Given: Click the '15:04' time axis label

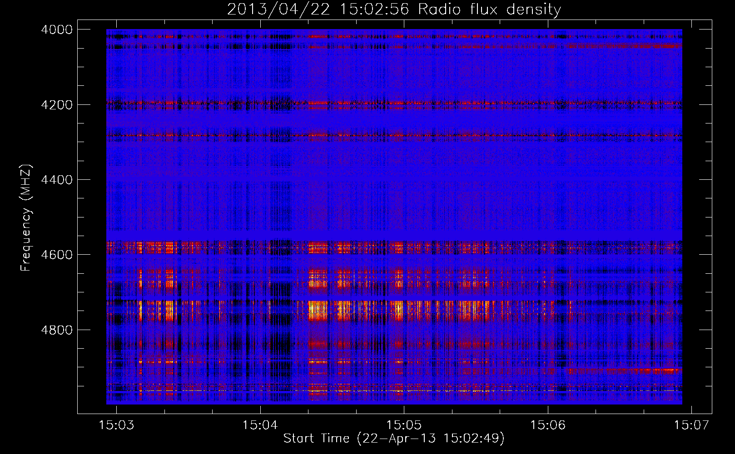Looking at the screenshot, I should 260,425.
